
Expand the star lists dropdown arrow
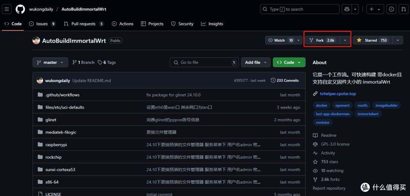pyautogui.click(x=398, y=40)
